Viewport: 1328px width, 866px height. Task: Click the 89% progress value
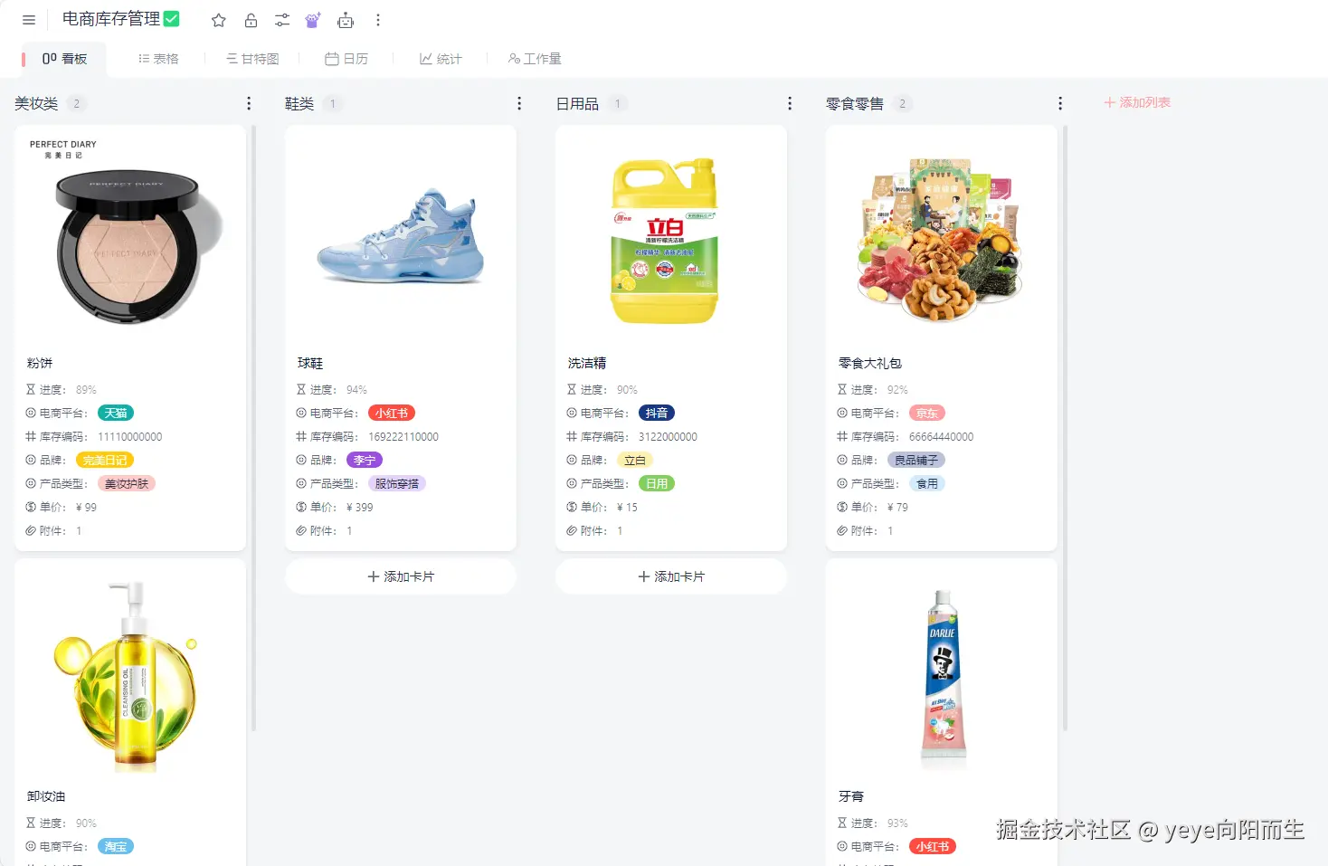coord(86,389)
